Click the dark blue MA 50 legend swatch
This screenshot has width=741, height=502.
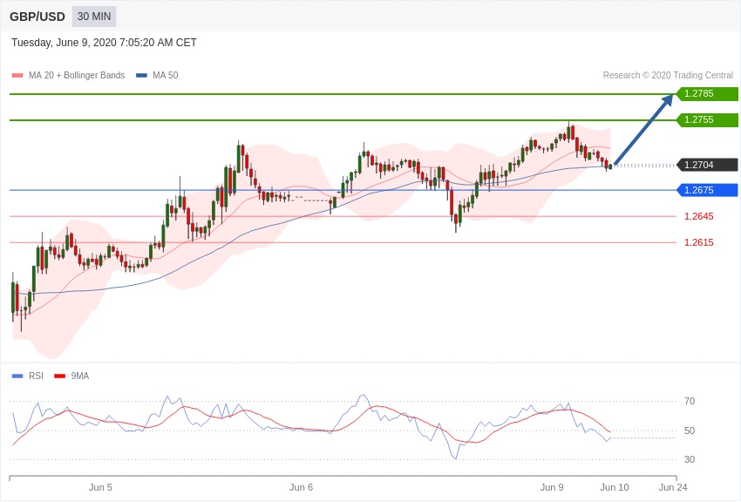coord(141,76)
